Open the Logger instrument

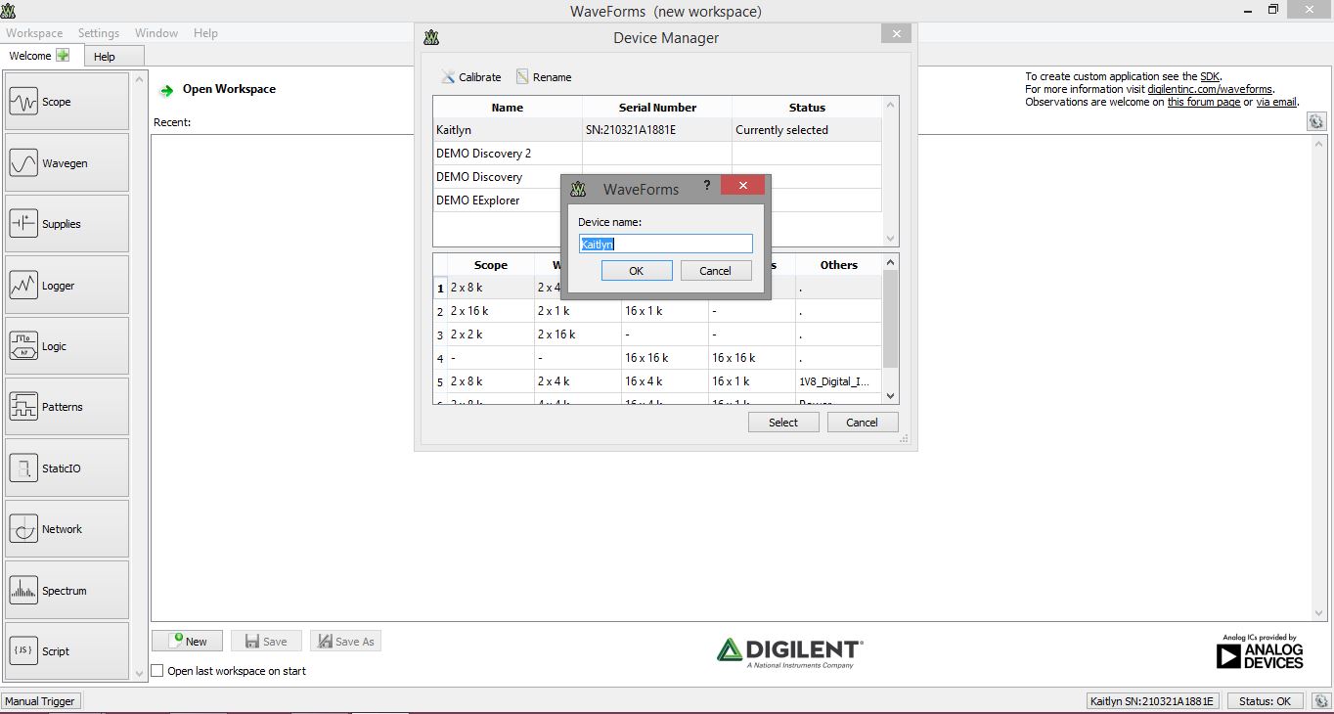(67, 286)
